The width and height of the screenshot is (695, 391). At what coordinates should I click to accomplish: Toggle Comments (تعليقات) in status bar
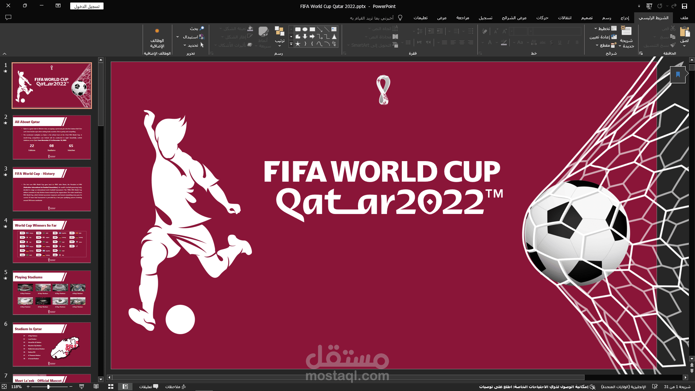(149, 387)
